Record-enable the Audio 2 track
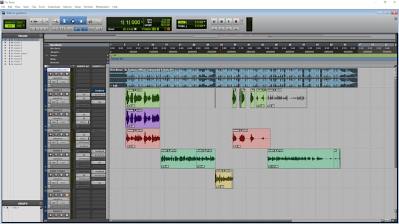399x224 pixels. coord(50,114)
